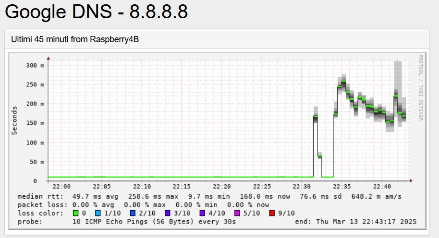
Task: Click the 150 m y-axis label
Action: pos(35,123)
